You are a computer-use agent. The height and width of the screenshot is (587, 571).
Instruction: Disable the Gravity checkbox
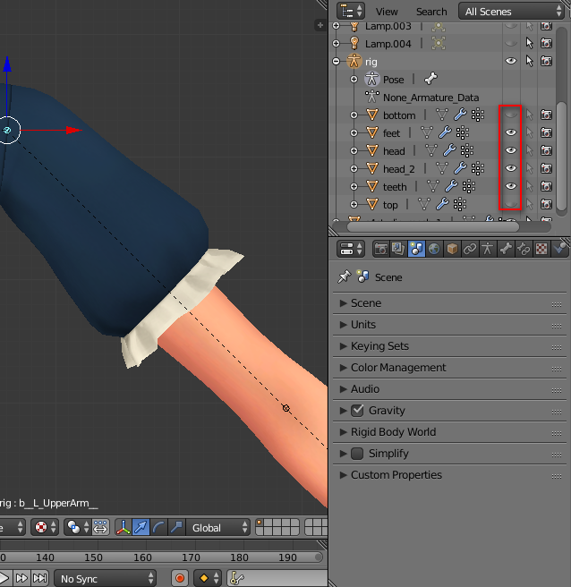357,411
